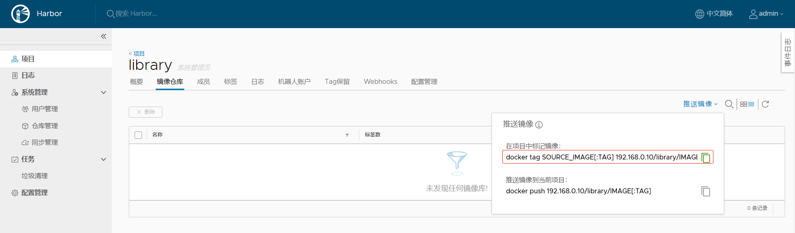Screen dimensions: 795x233
Task: Switch to the 成员 tab
Action: click(203, 82)
